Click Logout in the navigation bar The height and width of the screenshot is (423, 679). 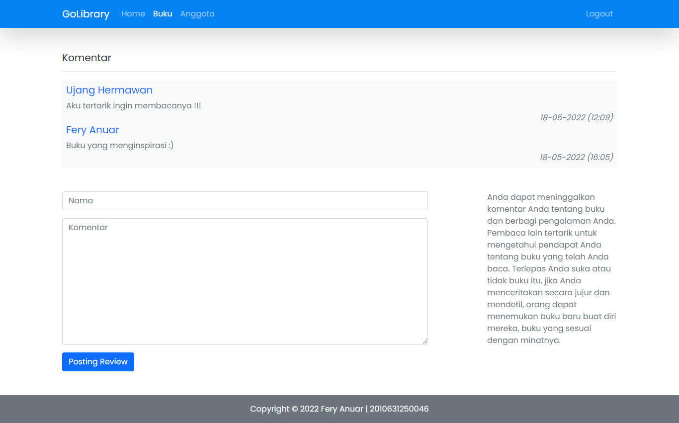[599, 14]
